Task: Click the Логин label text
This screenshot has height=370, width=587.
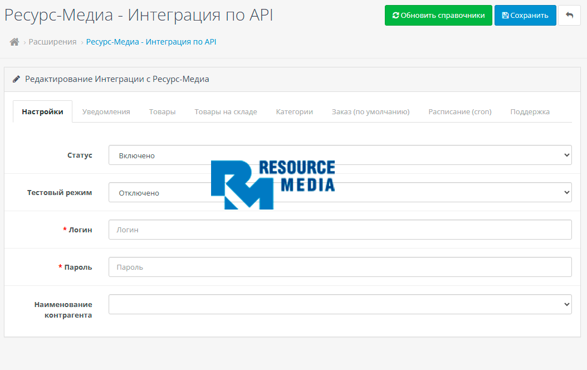Action: (x=80, y=230)
